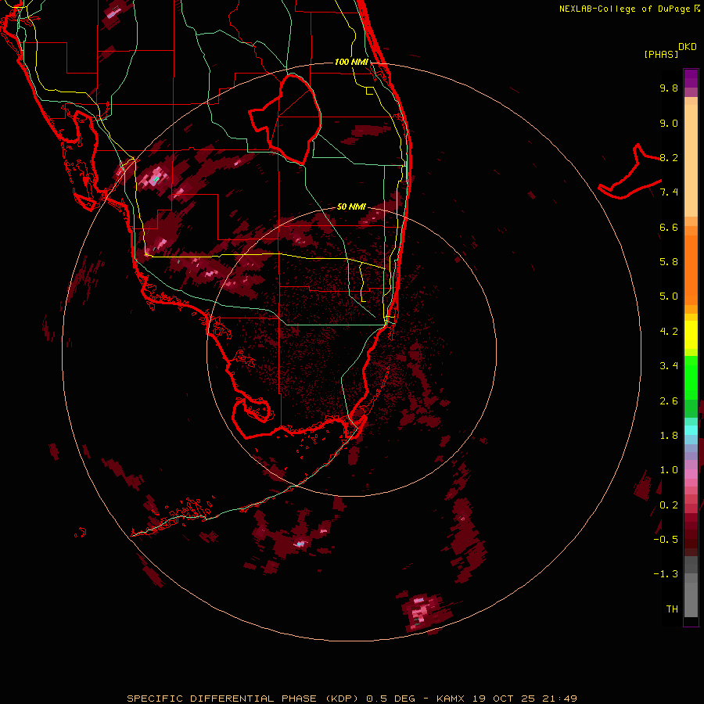Screen dimensions: 704x704
Task: Click the TH threshold label
Action: click(672, 609)
